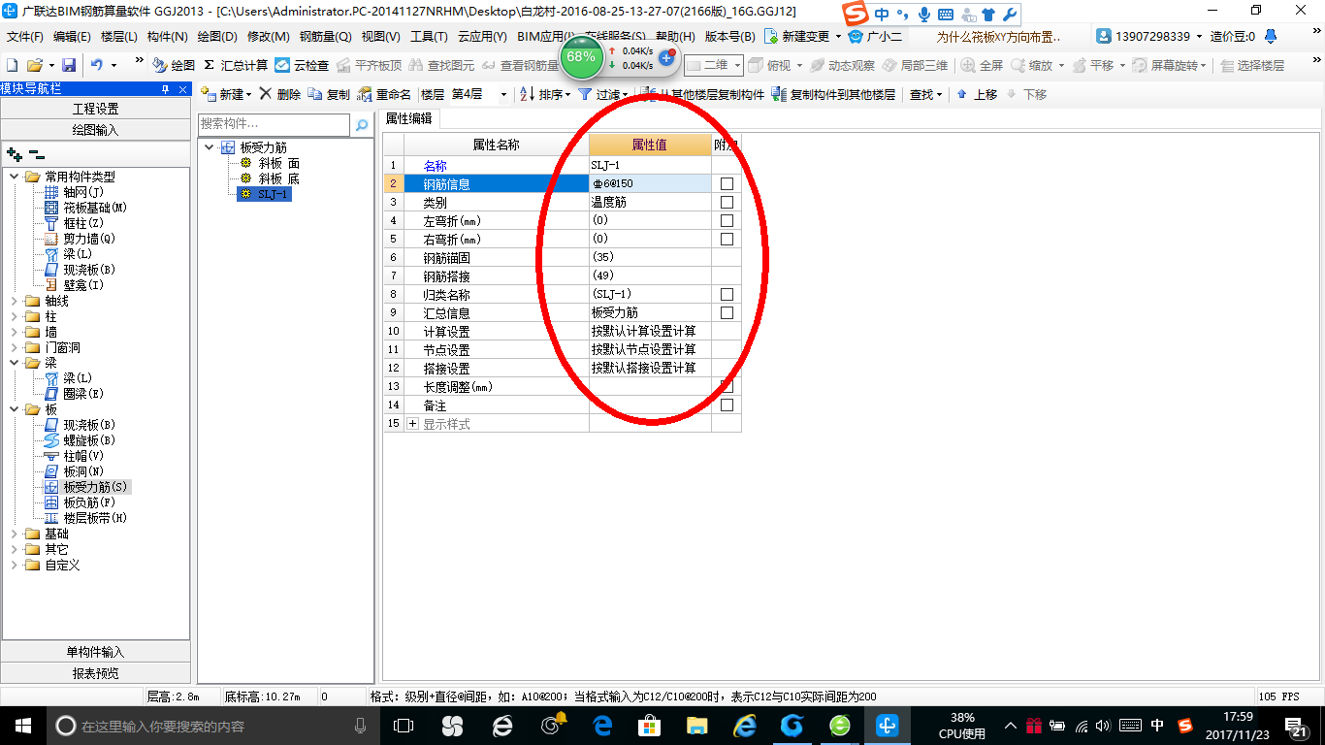Click 重命名 rename button
This screenshot has height=745, width=1325.
tap(384, 94)
